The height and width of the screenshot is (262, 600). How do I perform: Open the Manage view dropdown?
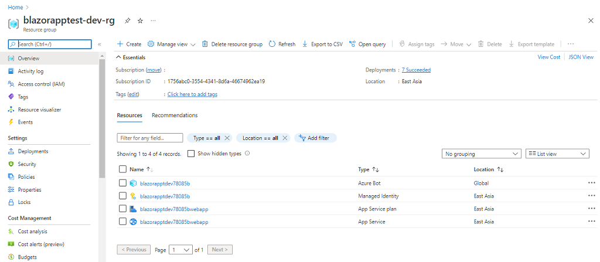pyautogui.click(x=172, y=44)
